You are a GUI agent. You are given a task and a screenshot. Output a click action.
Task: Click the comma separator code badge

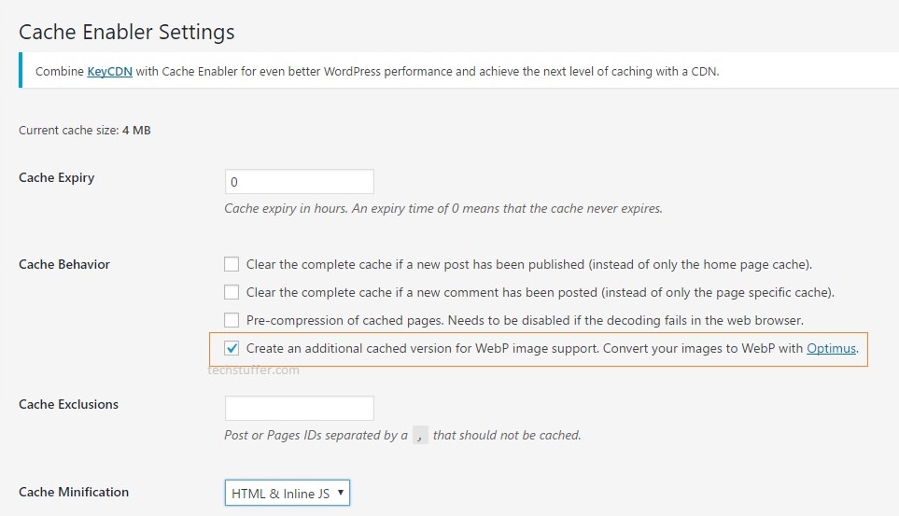click(420, 435)
